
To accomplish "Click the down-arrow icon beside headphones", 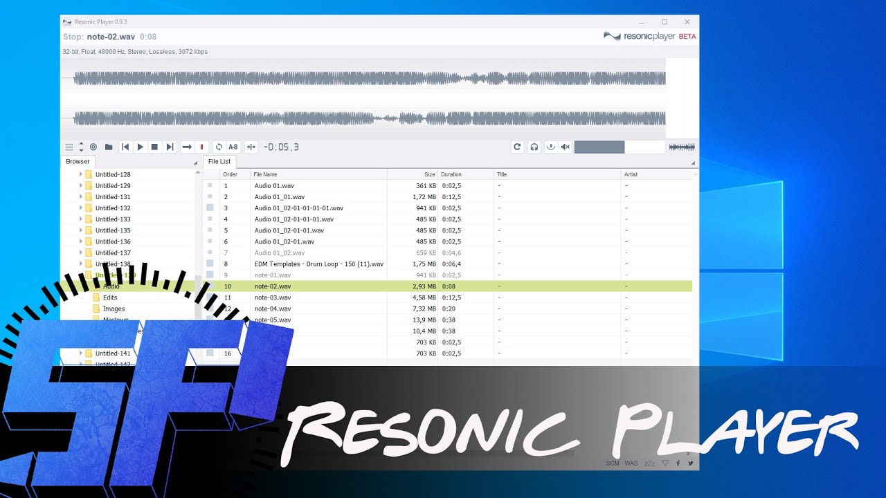I will (550, 147).
